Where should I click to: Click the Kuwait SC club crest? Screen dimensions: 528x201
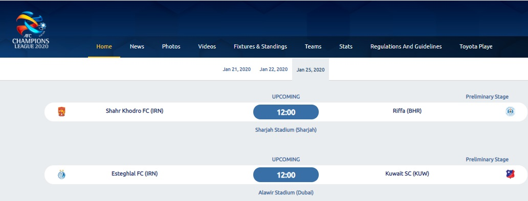[510, 174]
